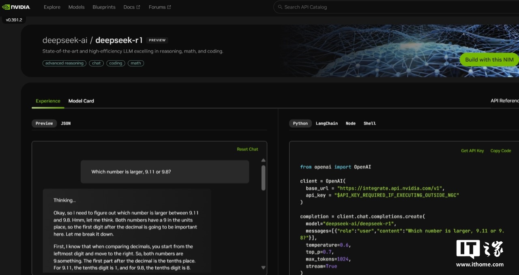Click the Get API Key link

(x=472, y=150)
